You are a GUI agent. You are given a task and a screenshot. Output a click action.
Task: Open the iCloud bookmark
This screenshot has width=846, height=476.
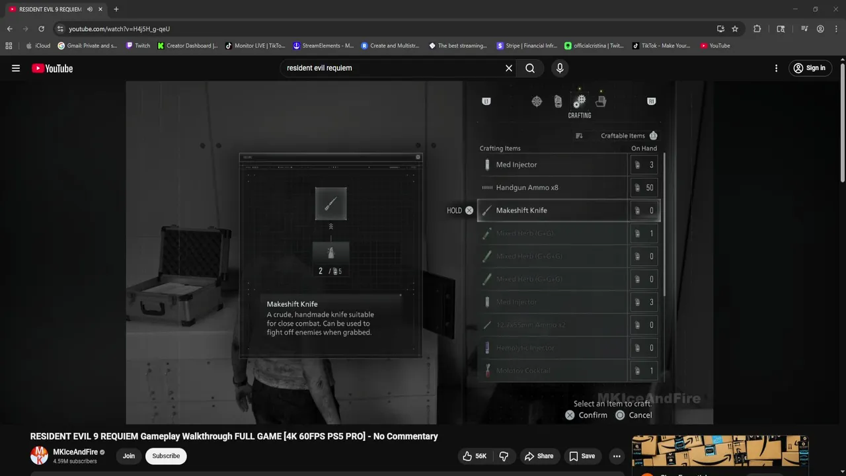click(x=38, y=46)
